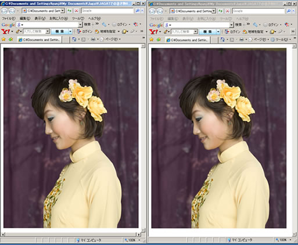
Task: Click Feeds icon in left window command bar
Action: (x=83, y=39)
